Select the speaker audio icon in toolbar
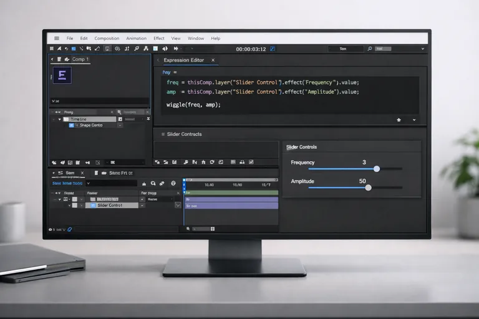This screenshot has height=319, width=479. click(x=165, y=49)
